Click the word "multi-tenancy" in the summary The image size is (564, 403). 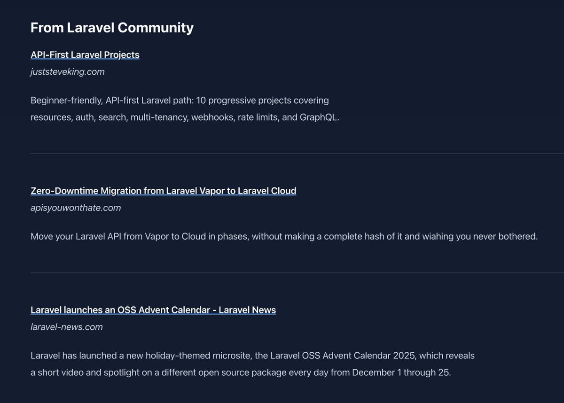tap(159, 117)
